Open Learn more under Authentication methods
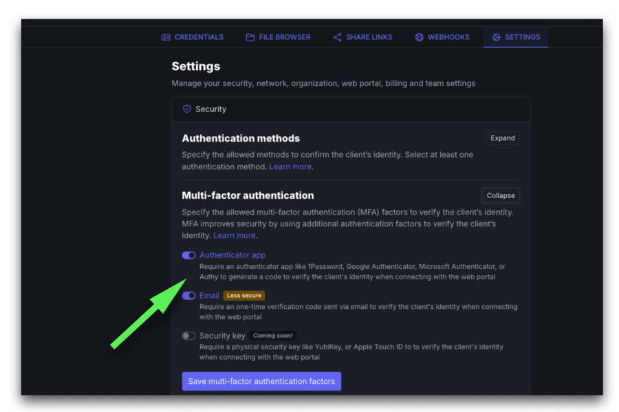 (x=290, y=166)
